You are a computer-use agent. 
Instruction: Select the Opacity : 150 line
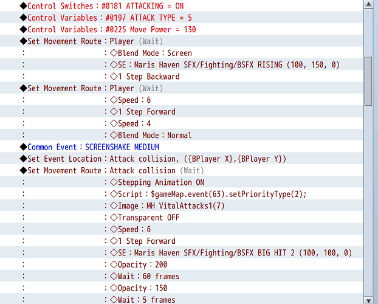[x=181, y=288]
